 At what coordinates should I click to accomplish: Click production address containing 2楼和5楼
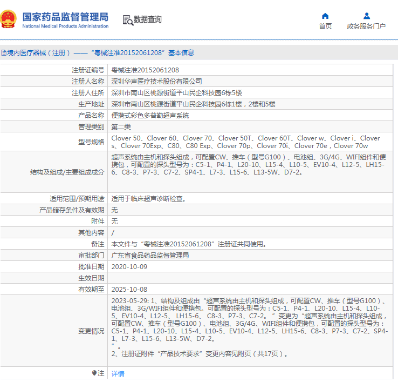pos(194,104)
